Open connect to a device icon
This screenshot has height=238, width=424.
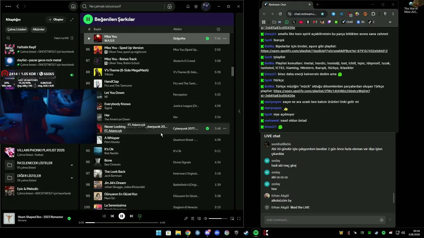199,218
